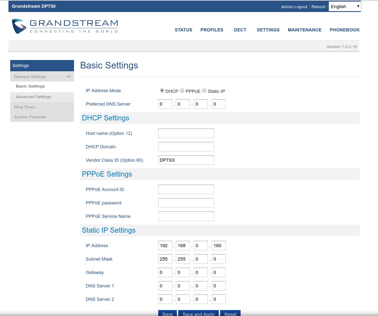Screen dimensions: 378x316
Task: Select the Static IP radio button
Action: click(204, 90)
